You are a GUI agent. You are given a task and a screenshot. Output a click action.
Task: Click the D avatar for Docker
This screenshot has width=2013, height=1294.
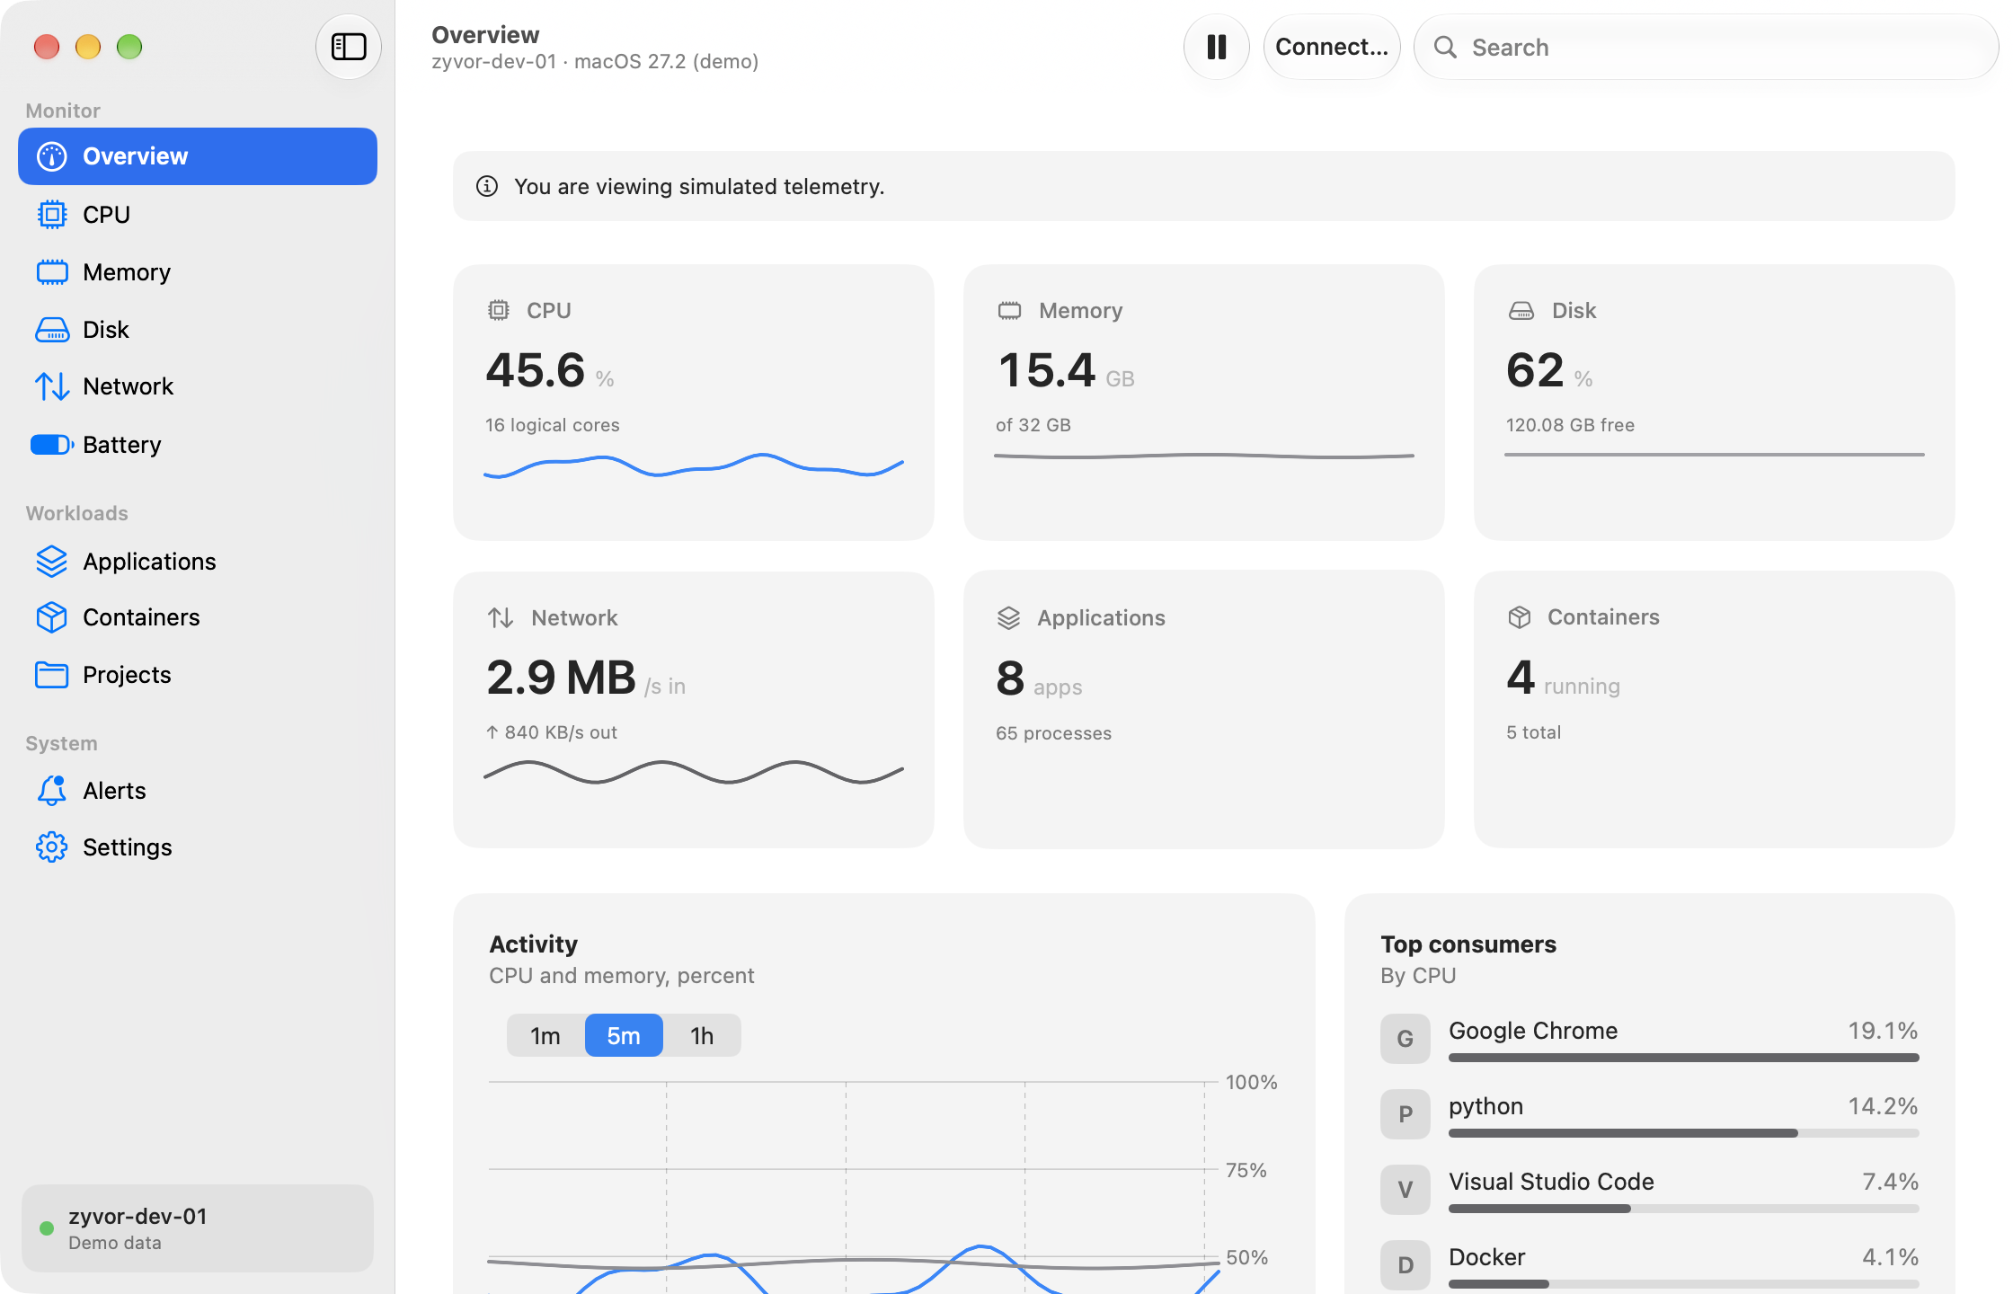pos(1406,1265)
